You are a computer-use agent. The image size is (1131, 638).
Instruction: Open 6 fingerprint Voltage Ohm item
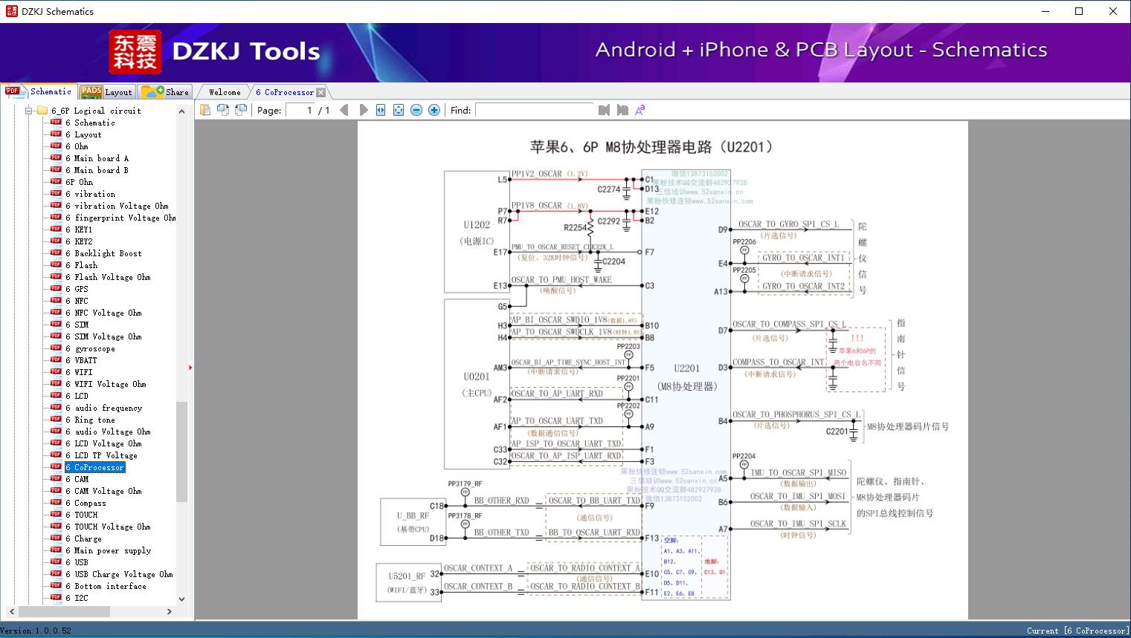(x=120, y=218)
